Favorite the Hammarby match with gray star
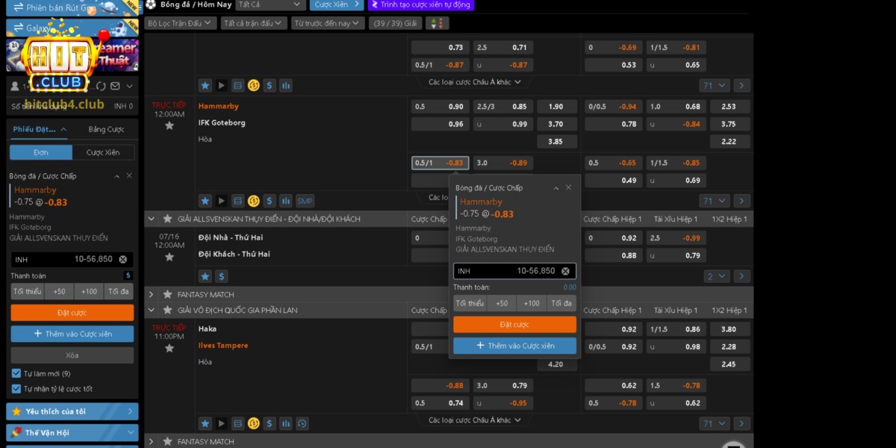Viewport: 896px width, 448px height. 169,125
